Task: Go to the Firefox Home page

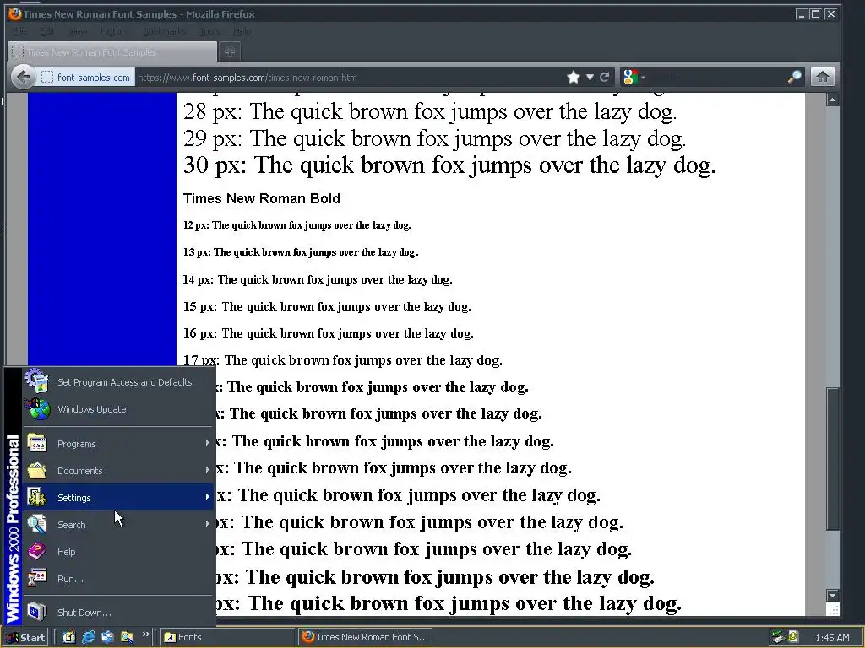Action: tap(822, 77)
